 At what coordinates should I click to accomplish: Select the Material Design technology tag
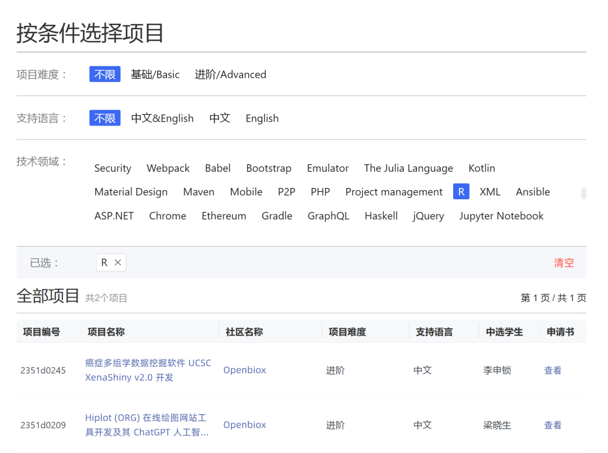coord(131,191)
